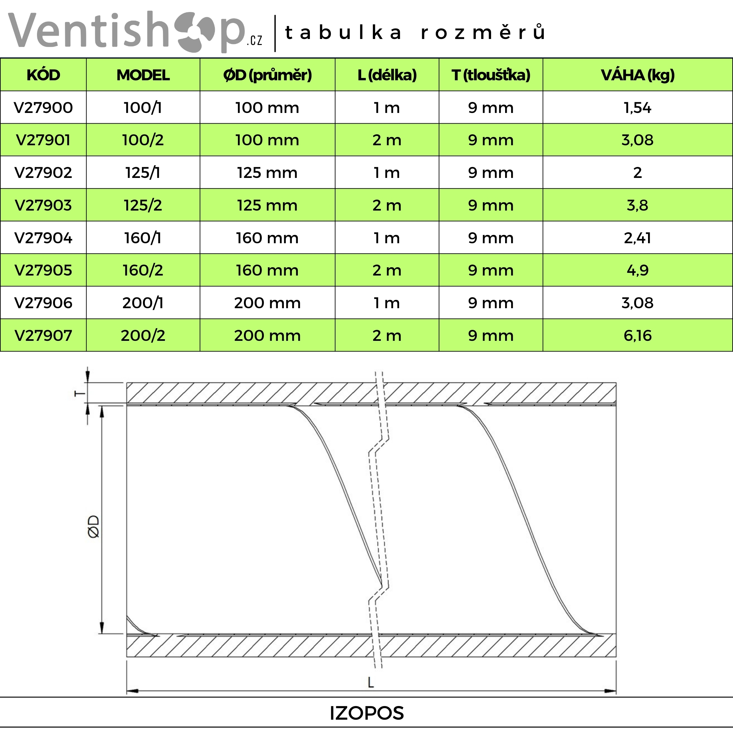Viewport: 733px width, 733px height.
Task: Click model cell 125/2
Action: [x=143, y=205]
